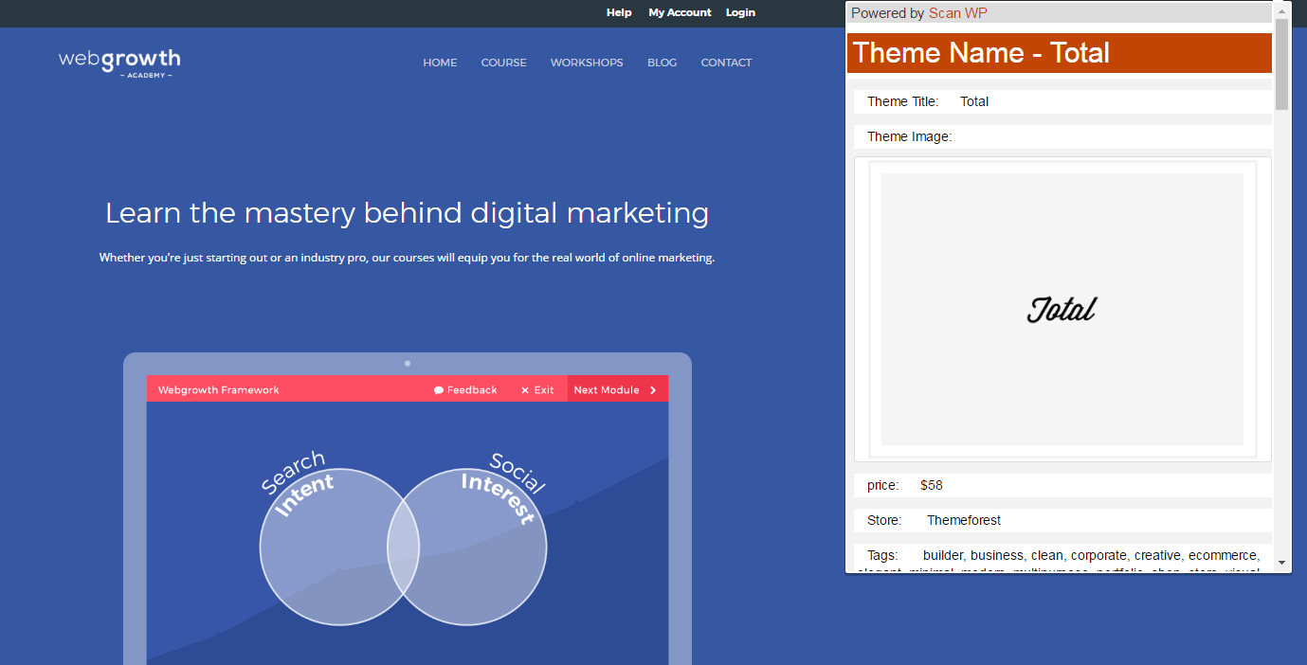Follow the Scan WP link
Viewport: 1307px width, 665px height.
coord(957,13)
